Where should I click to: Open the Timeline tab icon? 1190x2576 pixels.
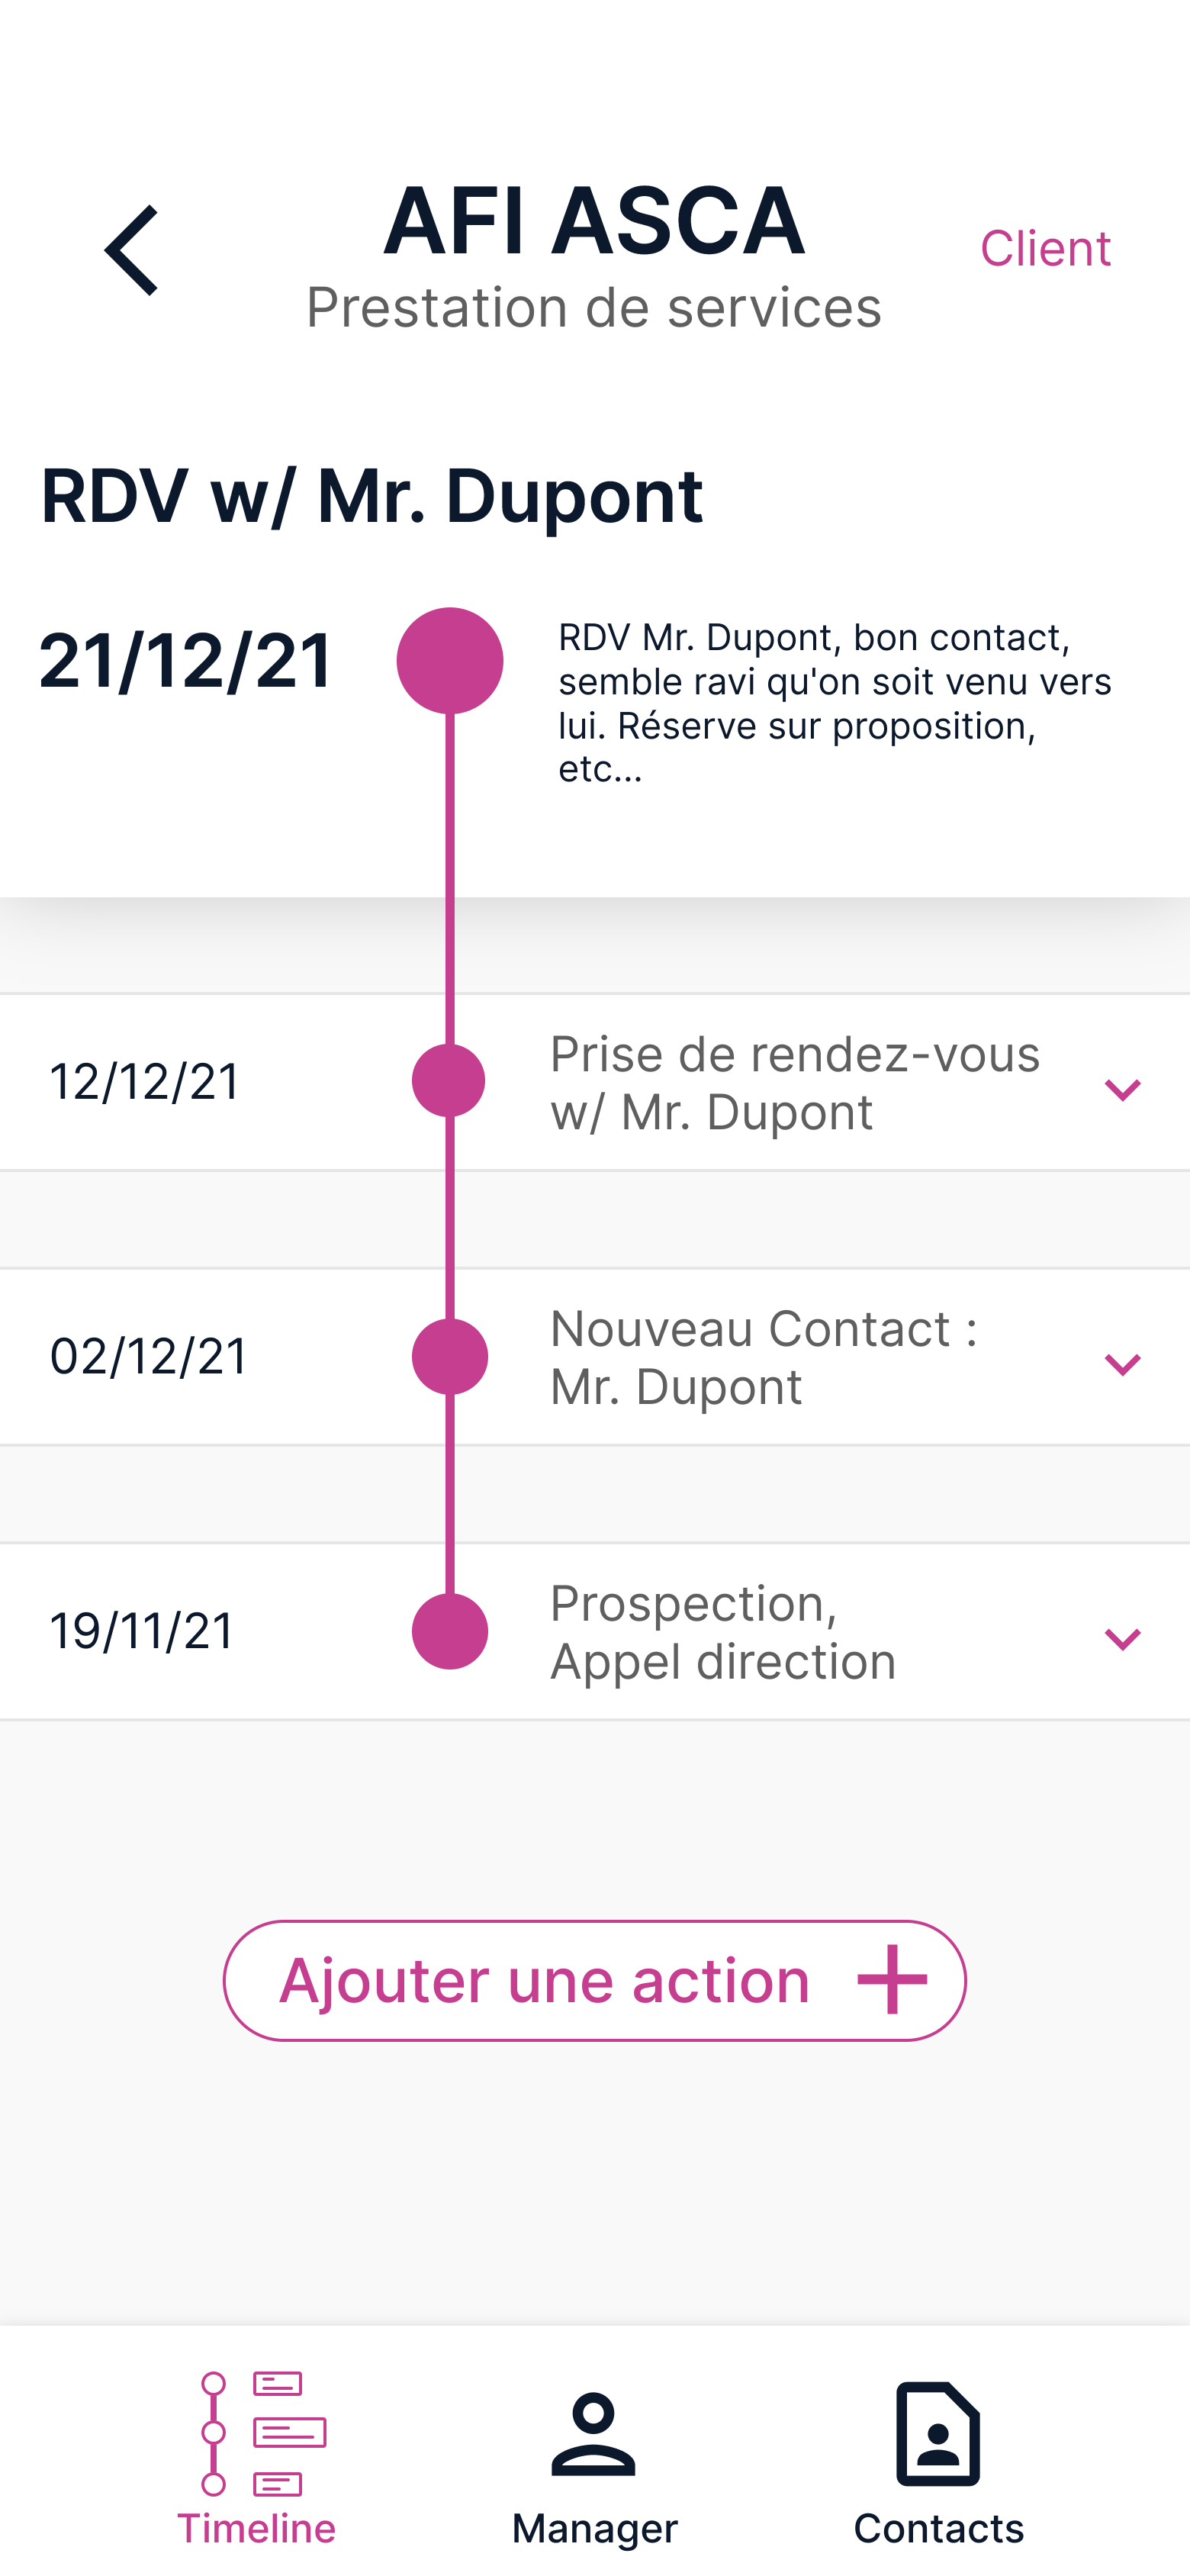264,2432
